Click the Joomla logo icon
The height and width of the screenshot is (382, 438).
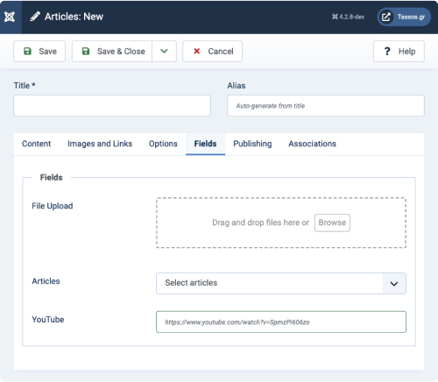[10, 17]
